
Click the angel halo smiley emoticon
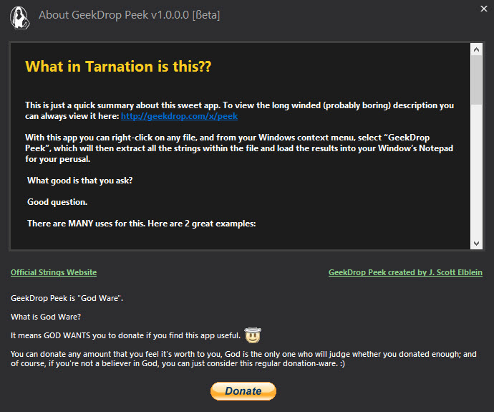click(x=253, y=335)
